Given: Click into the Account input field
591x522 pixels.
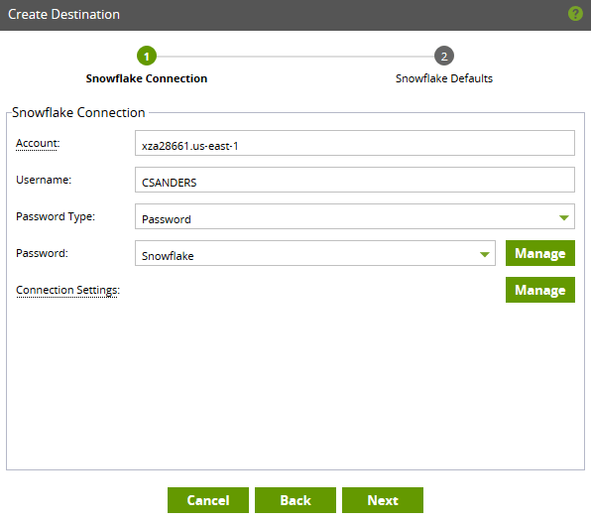Looking at the screenshot, I should point(355,143).
